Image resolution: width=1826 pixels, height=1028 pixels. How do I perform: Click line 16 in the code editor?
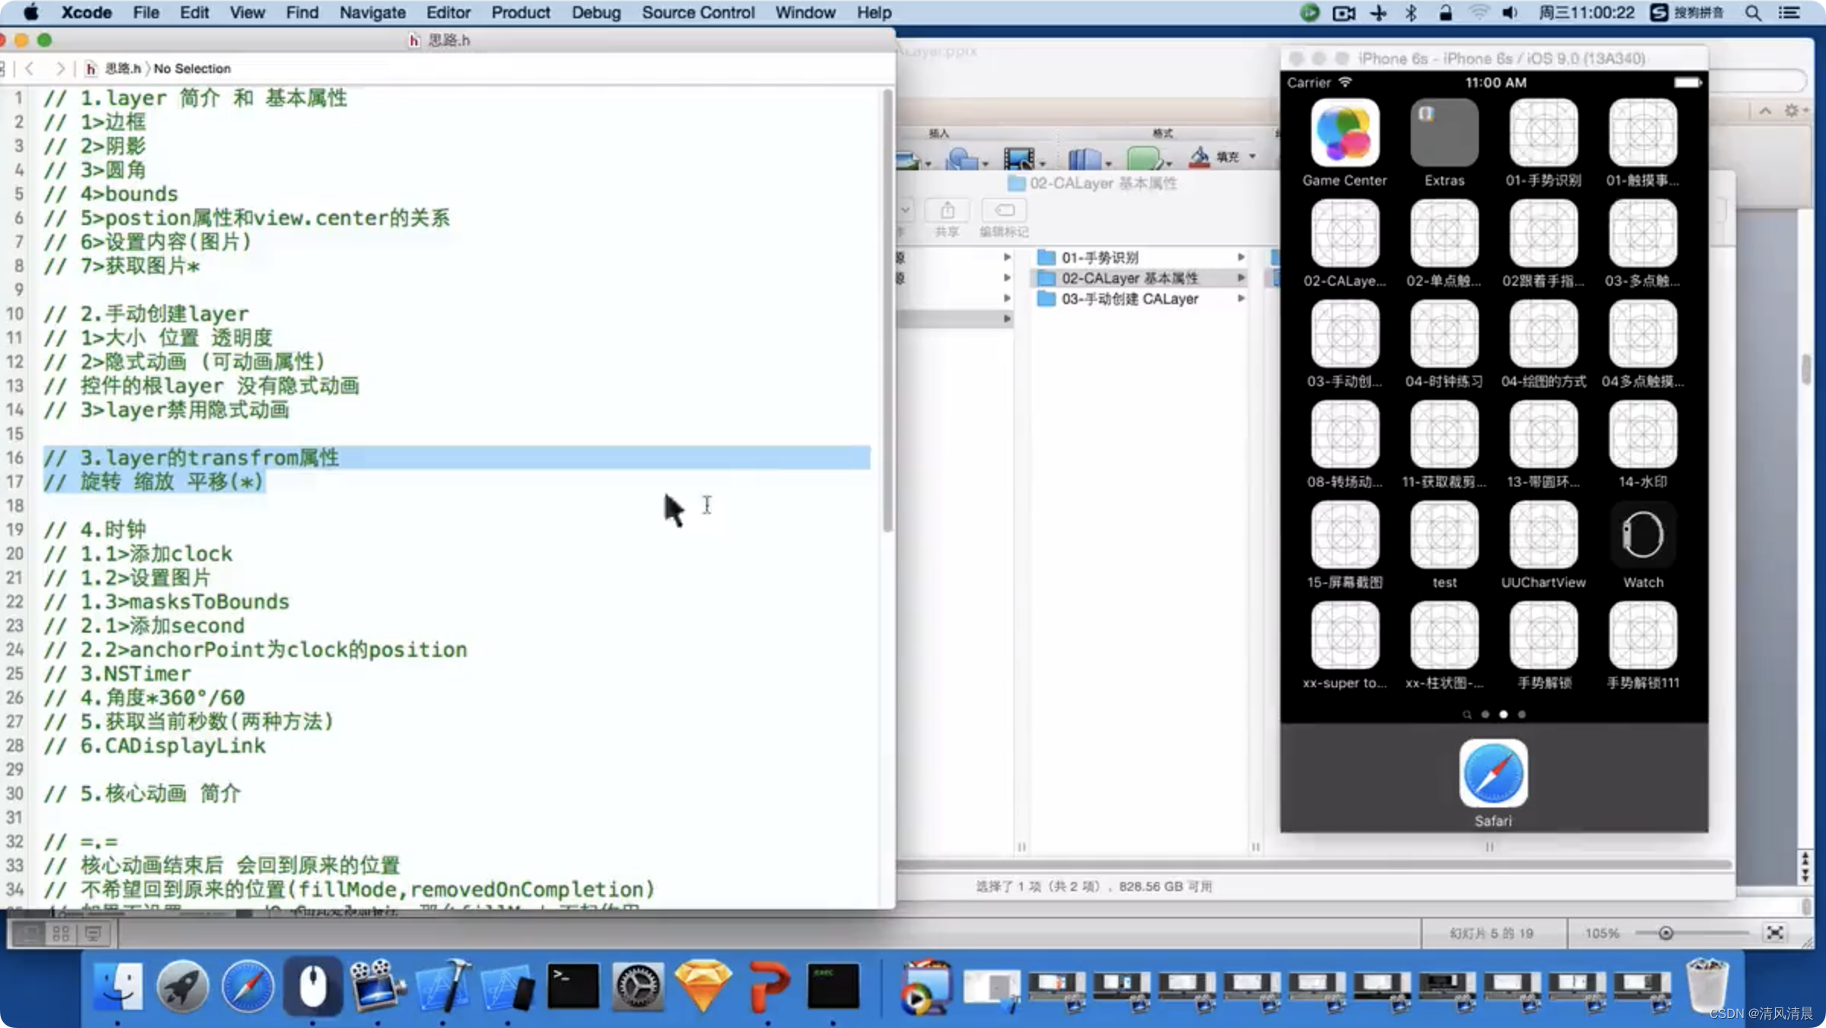(455, 456)
